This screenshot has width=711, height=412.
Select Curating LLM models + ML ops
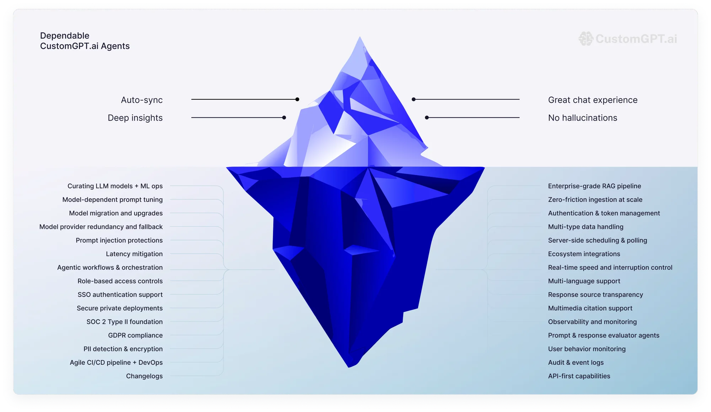click(x=115, y=186)
